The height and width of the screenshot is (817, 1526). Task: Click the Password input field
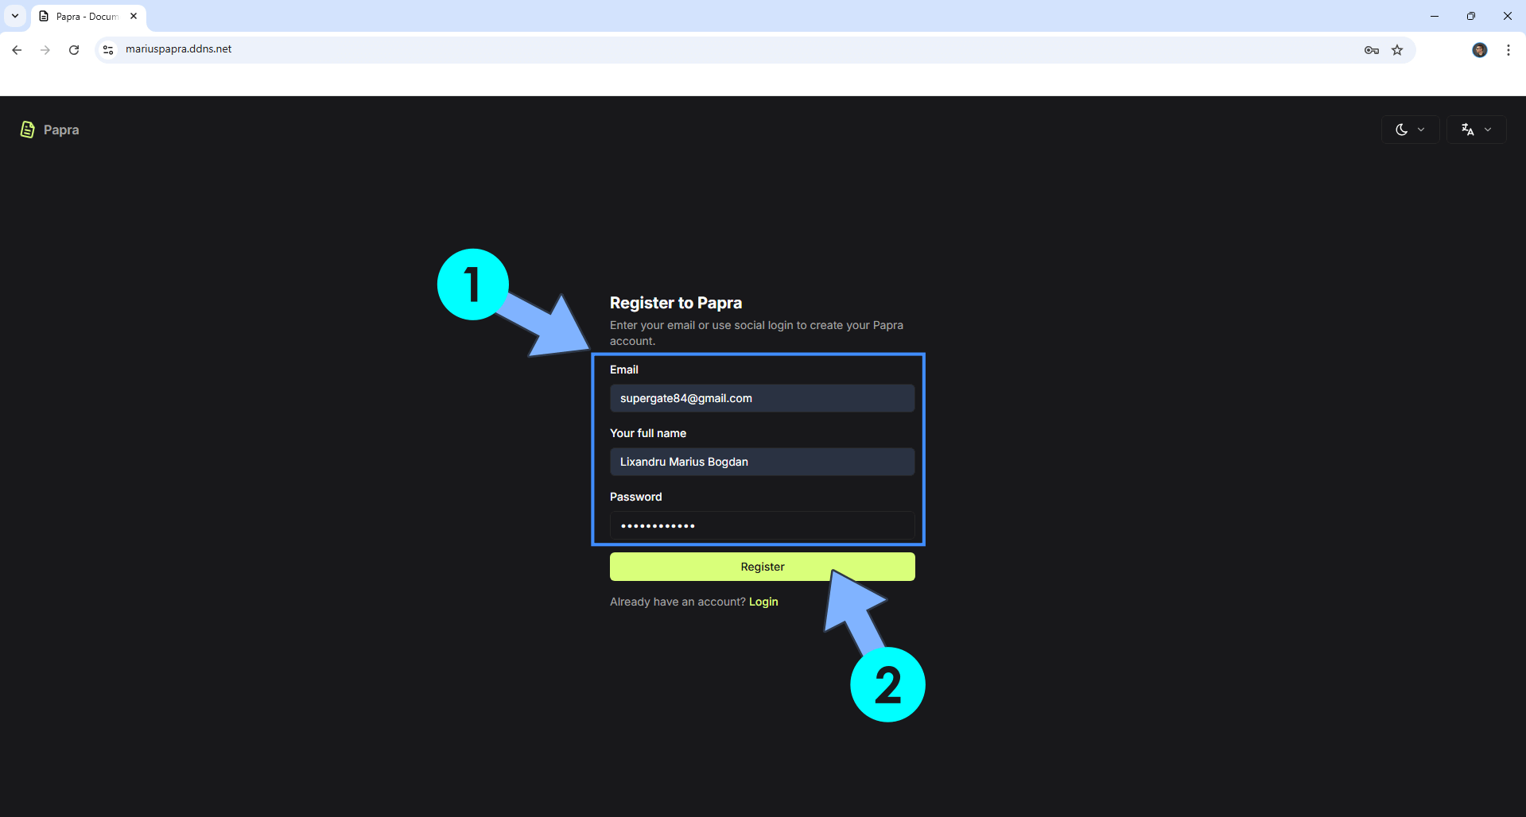coord(762,525)
